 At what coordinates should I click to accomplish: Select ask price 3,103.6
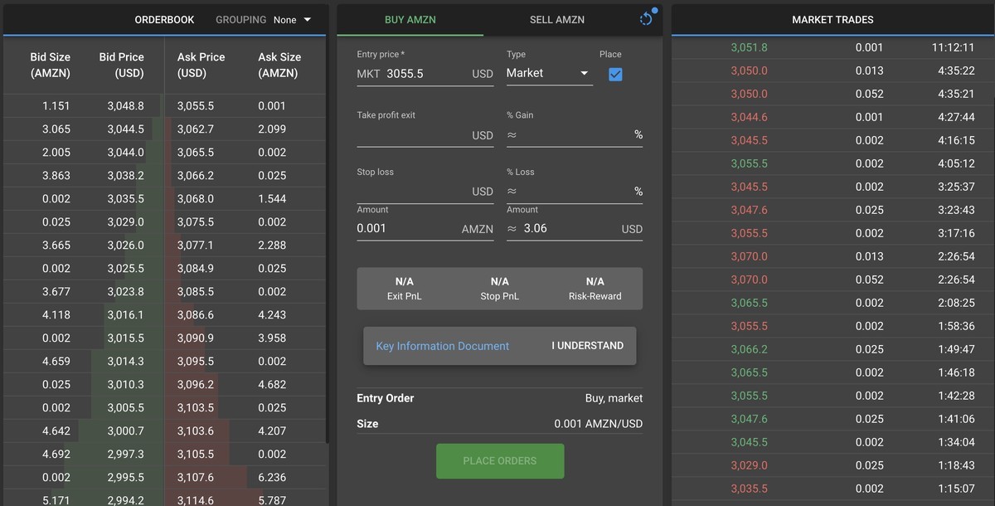pyautogui.click(x=195, y=431)
